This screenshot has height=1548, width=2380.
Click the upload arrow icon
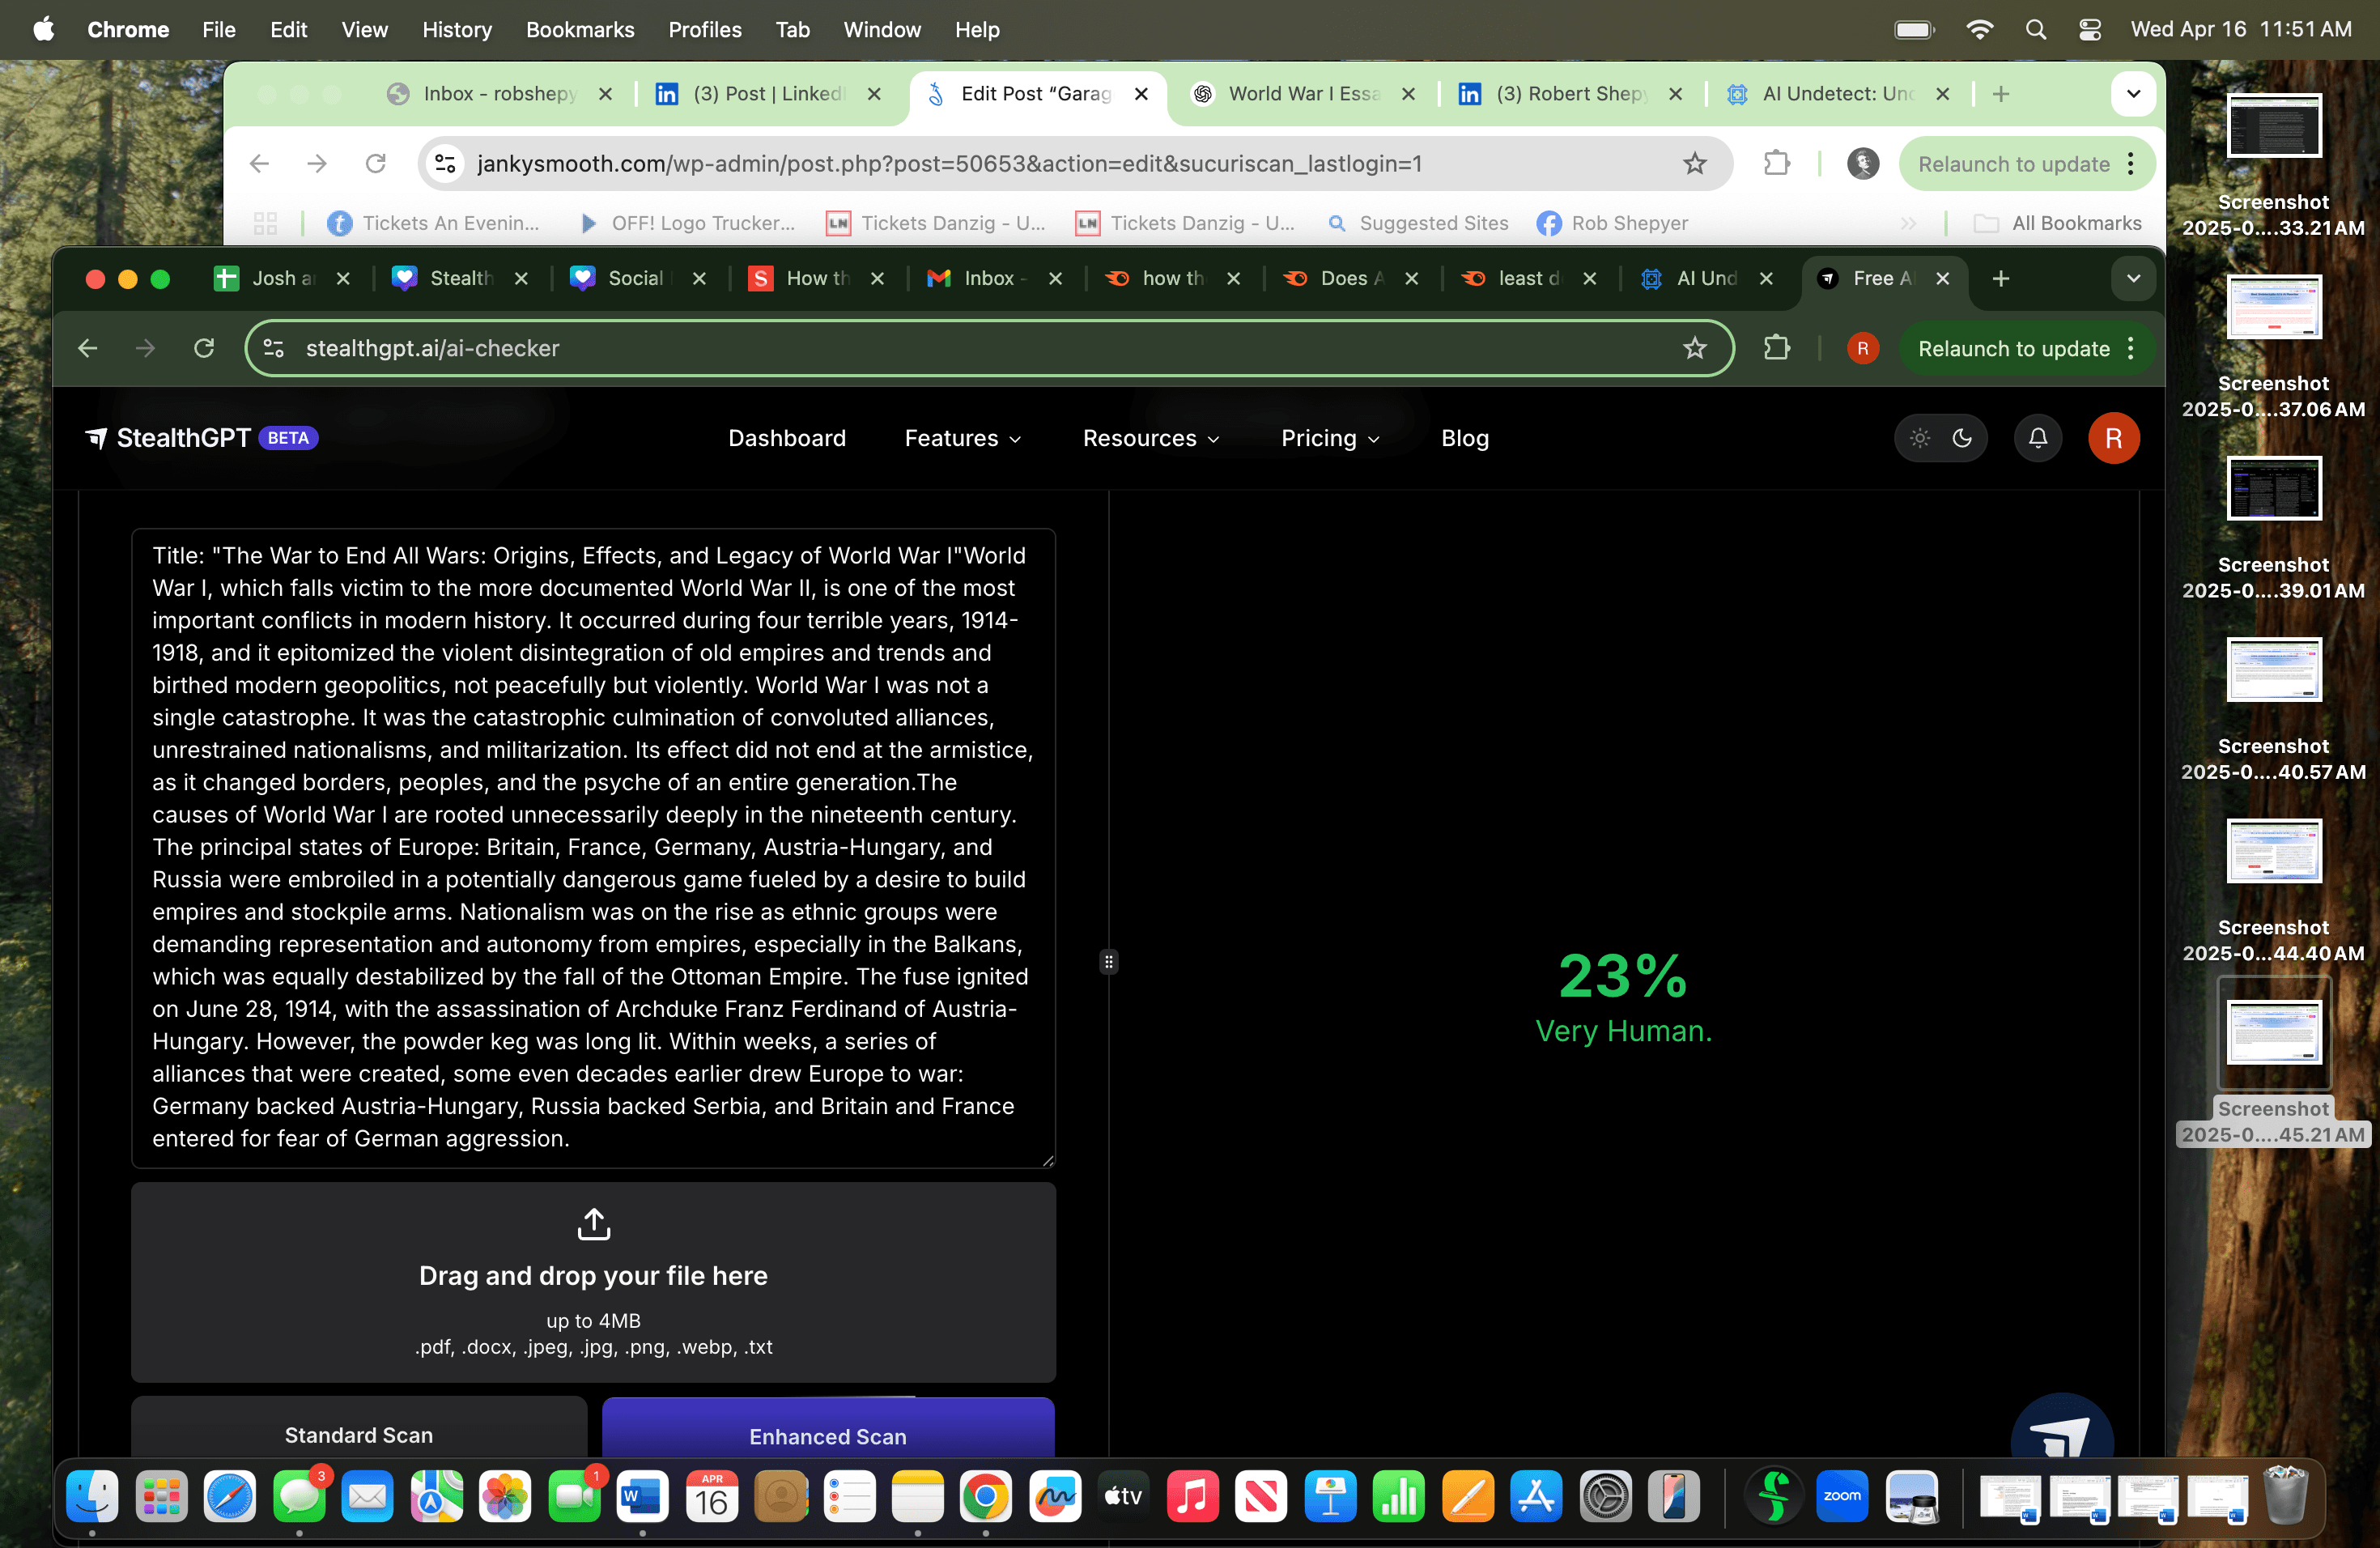593,1223
